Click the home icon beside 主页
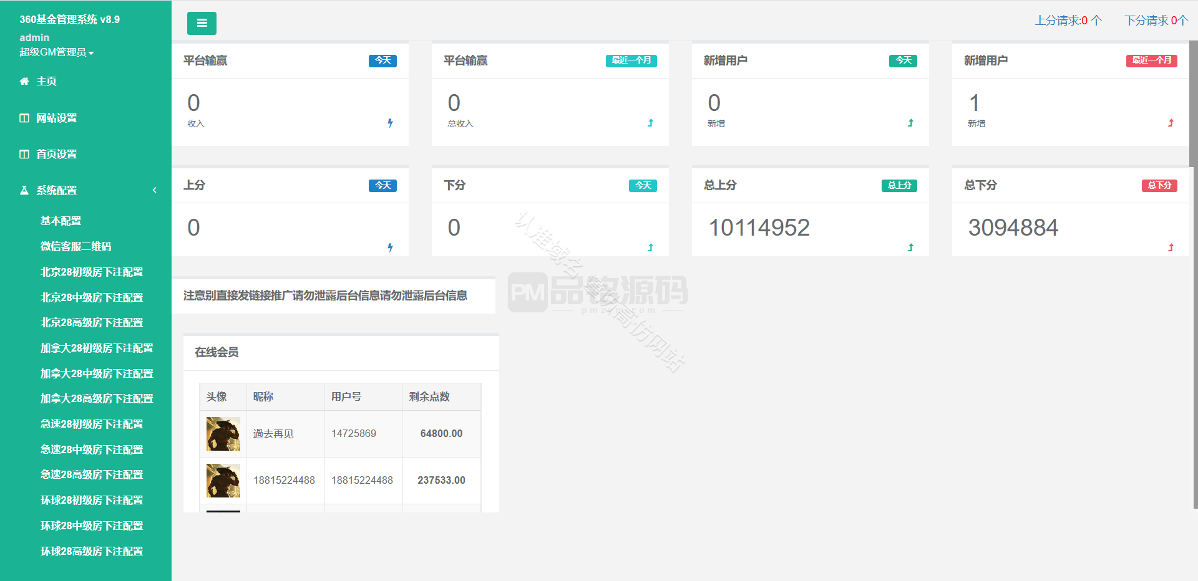The image size is (1198, 581). (24, 81)
